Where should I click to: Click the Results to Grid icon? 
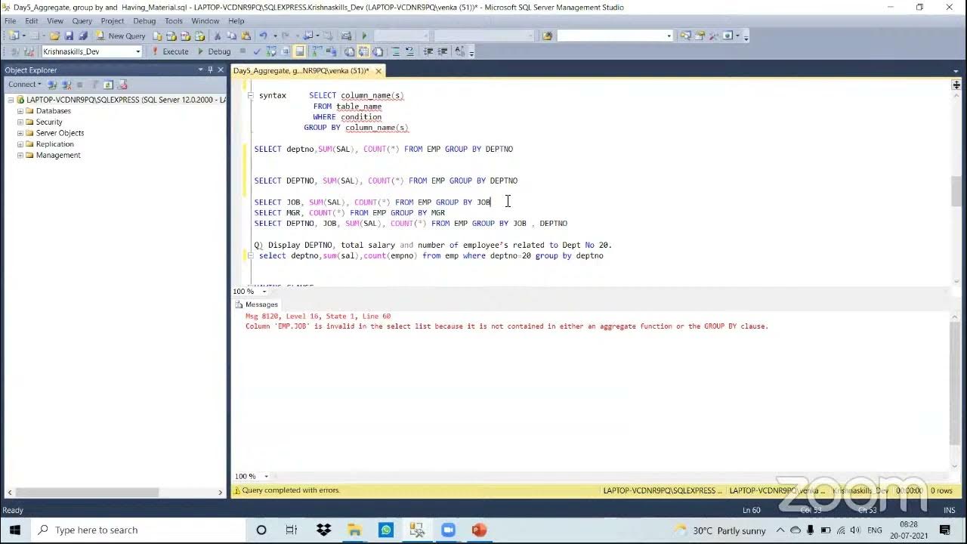point(363,51)
